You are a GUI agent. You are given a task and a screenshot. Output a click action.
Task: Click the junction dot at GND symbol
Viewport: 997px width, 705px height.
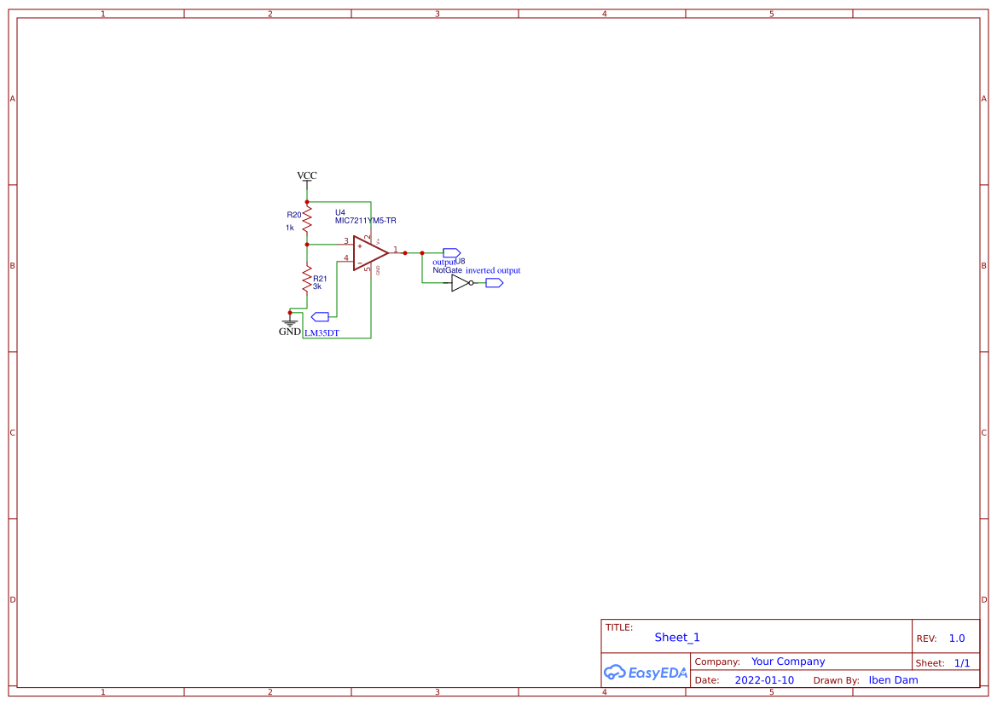290,312
